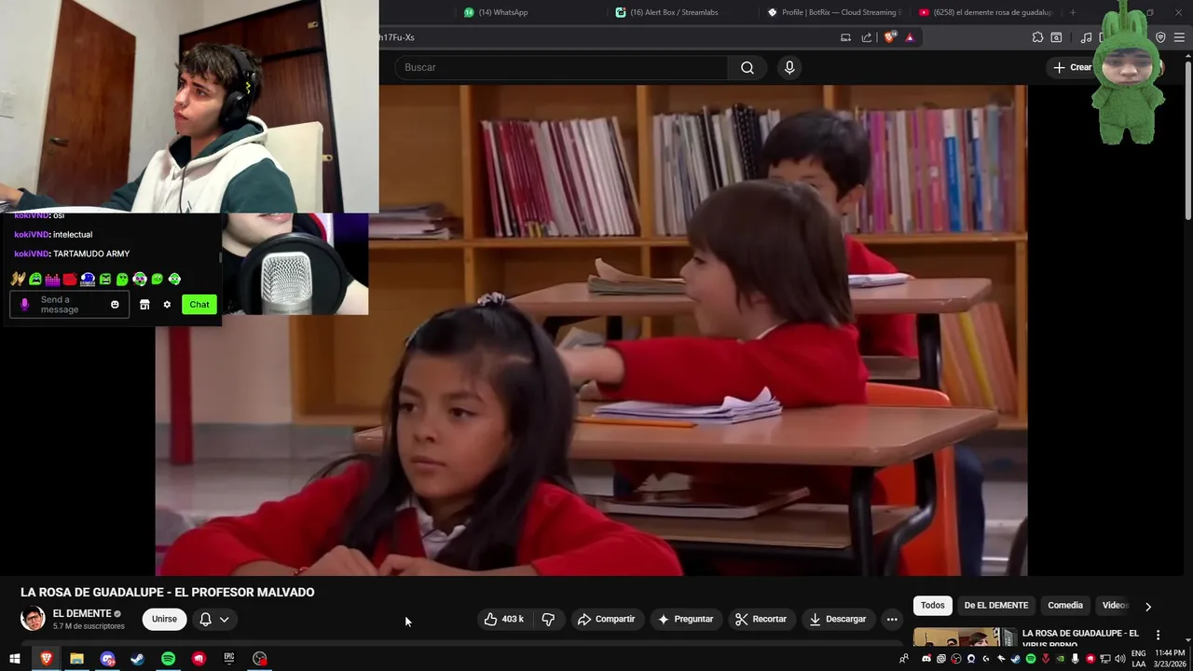Subscribe via Unirse button
This screenshot has height=671, width=1193.
click(164, 619)
